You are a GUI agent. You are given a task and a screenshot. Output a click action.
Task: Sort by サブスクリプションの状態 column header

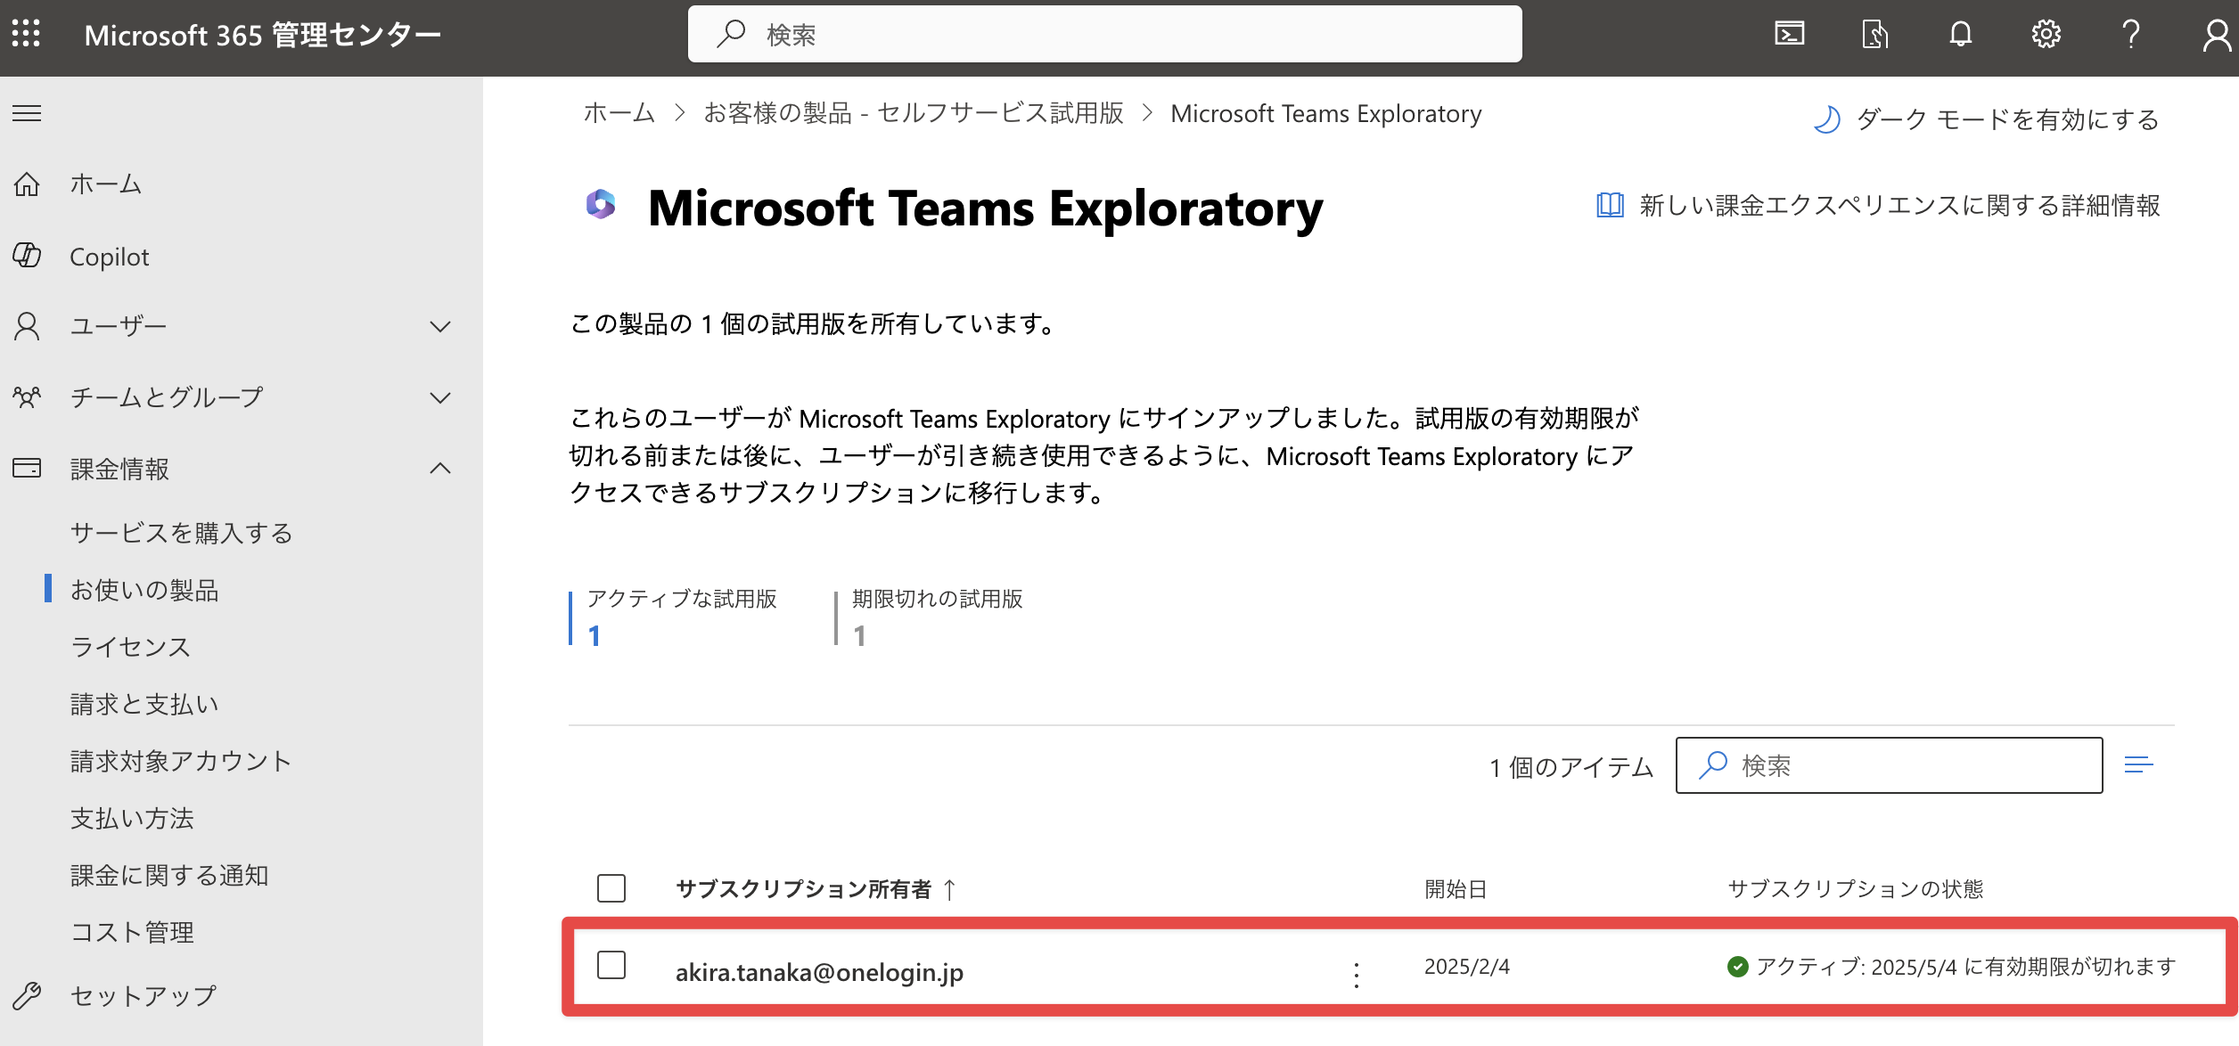click(1855, 888)
